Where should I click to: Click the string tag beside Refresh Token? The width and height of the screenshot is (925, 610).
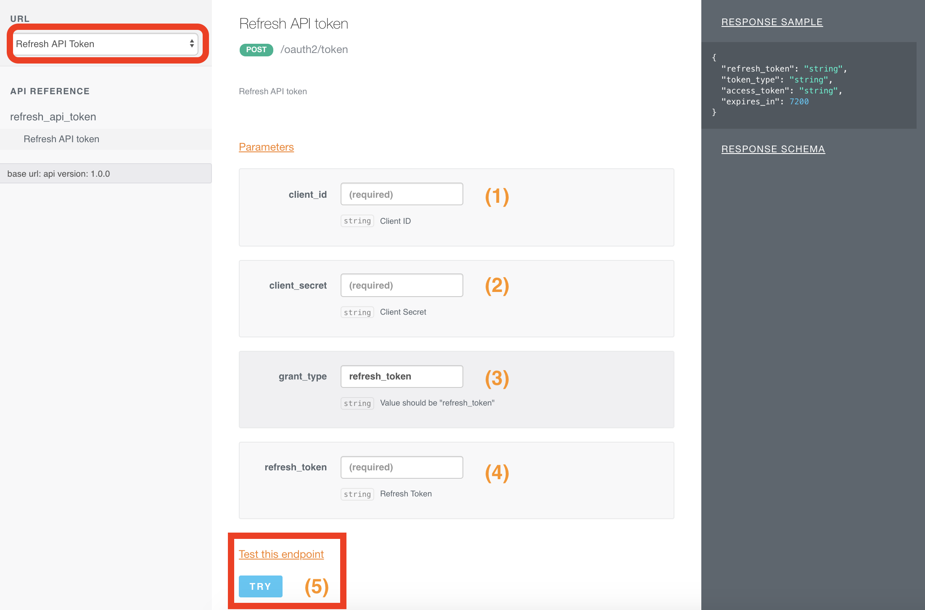click(x=357, y=494)
